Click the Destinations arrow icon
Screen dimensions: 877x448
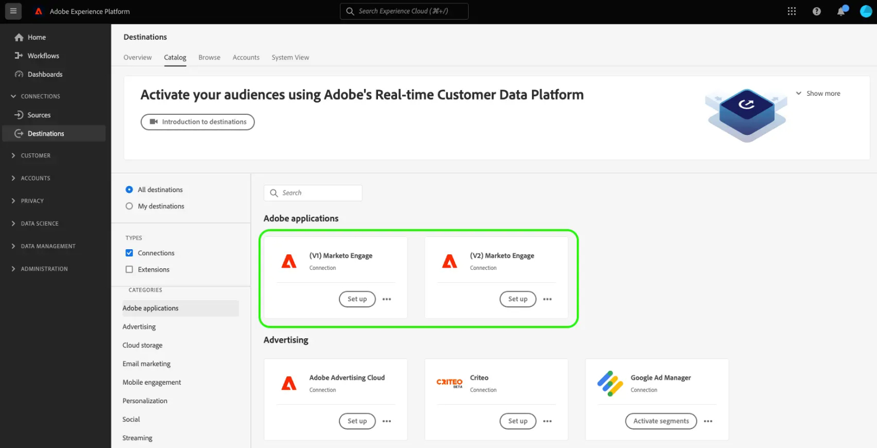pos(18,134)
